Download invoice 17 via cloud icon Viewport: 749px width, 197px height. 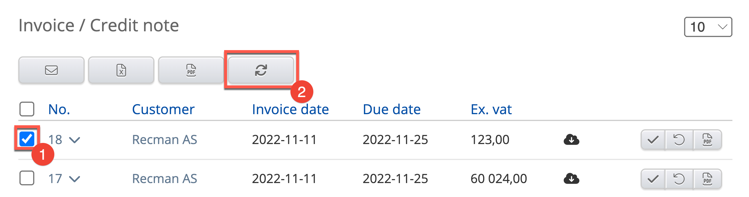coord(571,178)
